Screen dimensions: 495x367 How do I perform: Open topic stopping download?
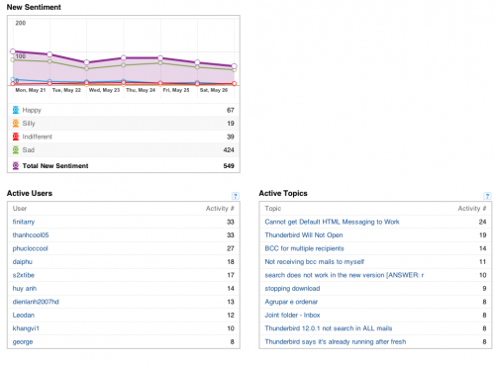[x=292, y=289]
